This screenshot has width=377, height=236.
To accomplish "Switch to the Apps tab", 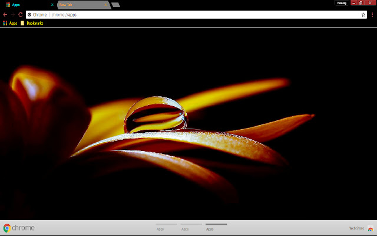I will (x=27, y=4).
